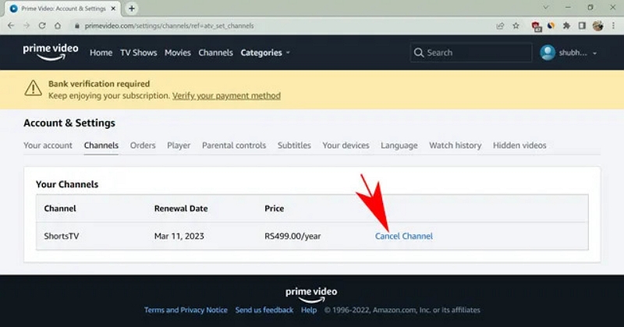624x327 pixels.
Task: Click the Cancel Channel link for ShortsTV
Action: [403, 236]
